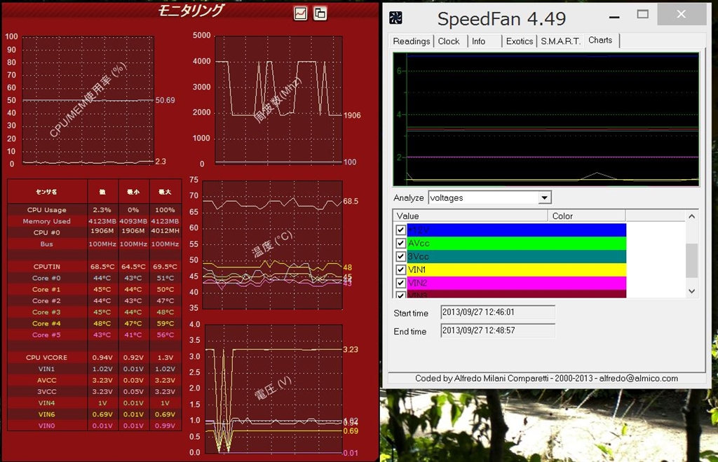Click the VIN0 row label
Image resolution: width=718 pixels, height=462 pixels.
[x=47, y=426]
